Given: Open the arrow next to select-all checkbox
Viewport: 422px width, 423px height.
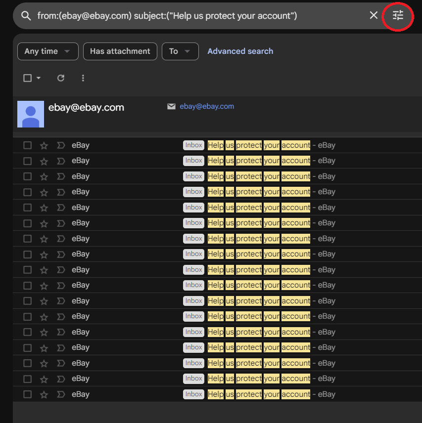Looking at the screenshot, I should [x=39, y=78].
